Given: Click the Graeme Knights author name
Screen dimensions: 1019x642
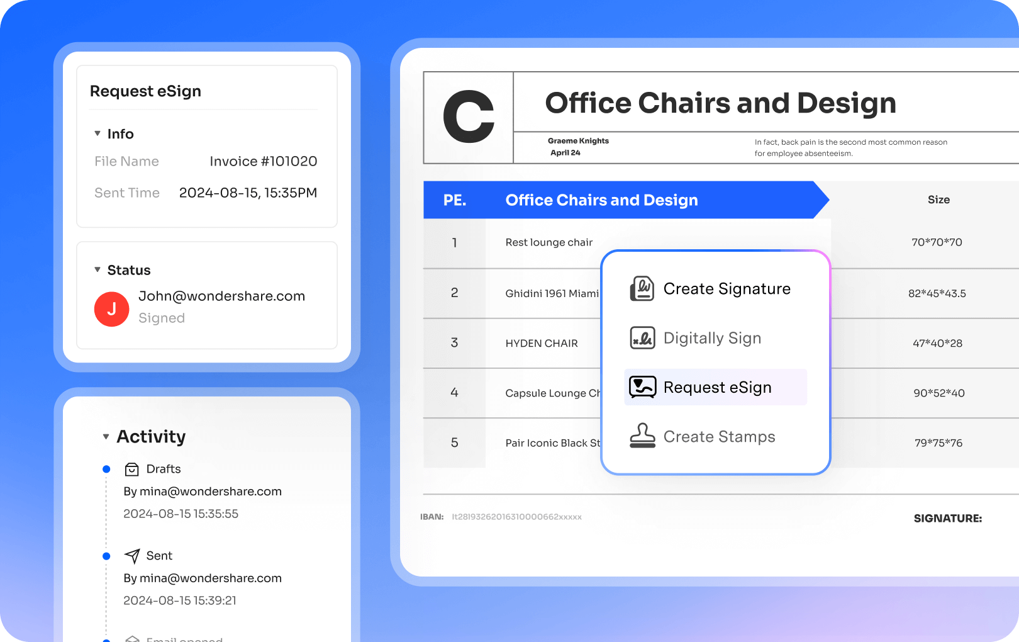Looking at the screenshot, I should point(578,141).
